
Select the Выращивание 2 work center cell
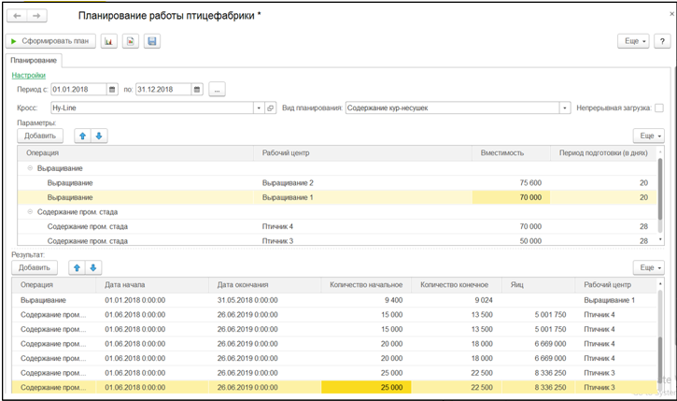point(362,183)
